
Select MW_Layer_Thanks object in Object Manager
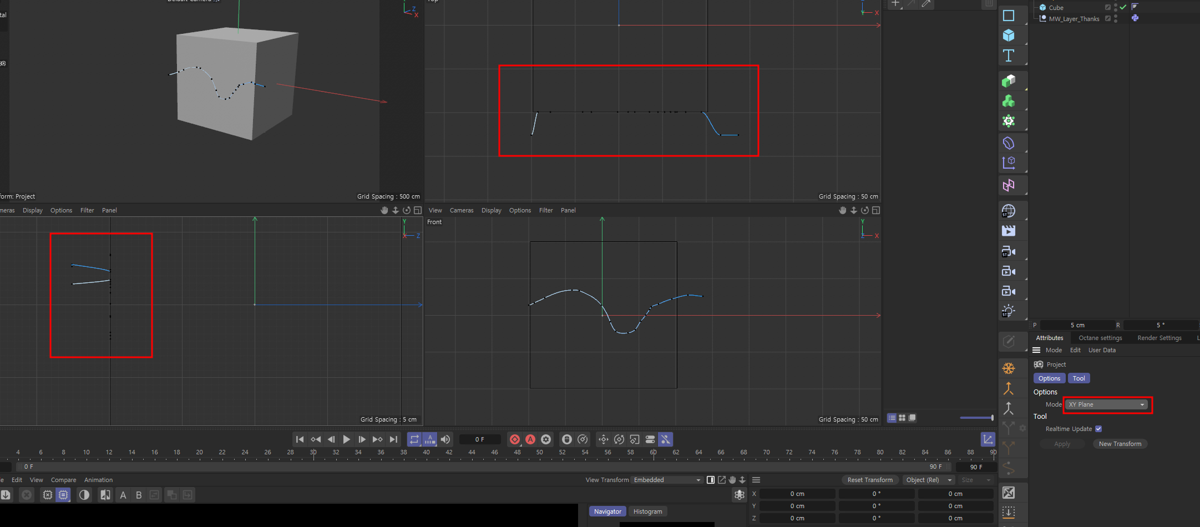click(x=1074, y=19)
